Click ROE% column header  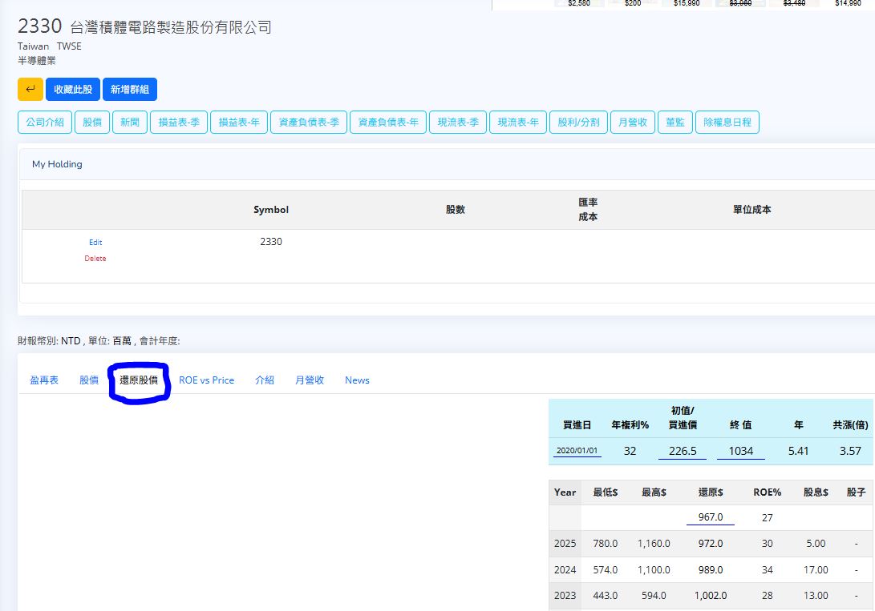tap(768, 492)
